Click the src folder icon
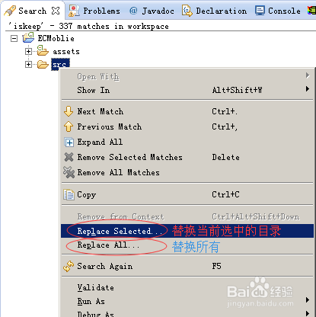This screenshot has height=317, width=316. (x=43, y=65)
